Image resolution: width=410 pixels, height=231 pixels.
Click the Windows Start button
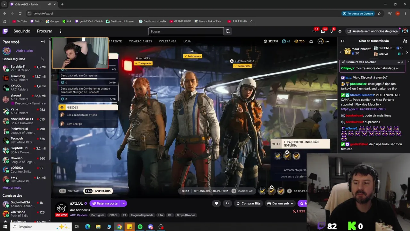pos(5,227)
